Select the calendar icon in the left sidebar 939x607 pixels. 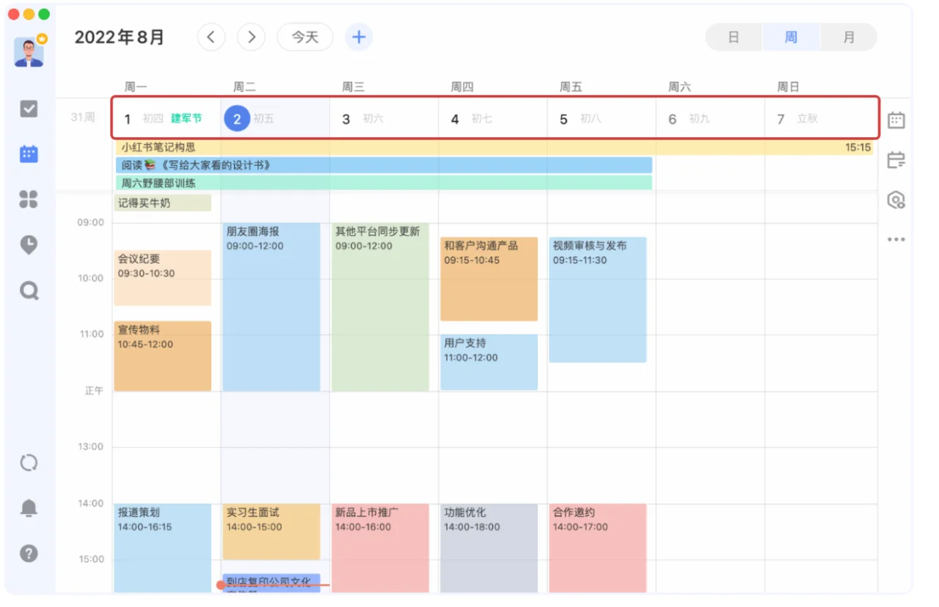[28, 154]
